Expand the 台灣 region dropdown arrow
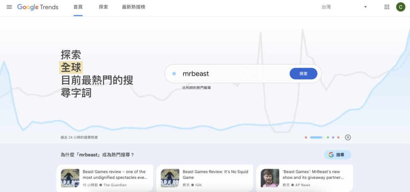410x192 pixels. 365,7
